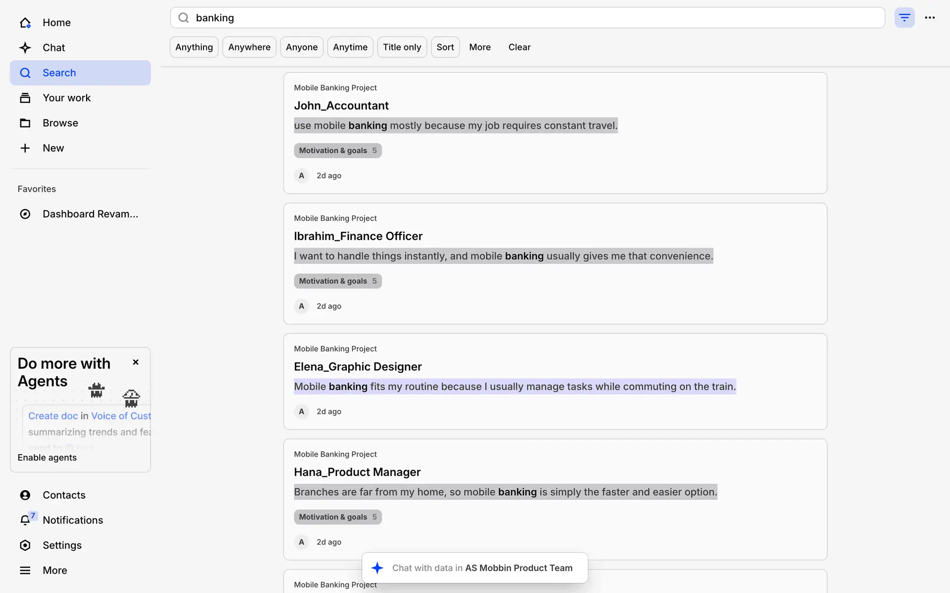Open the three-dot options menu top right
950x593 pixels.
930,18
